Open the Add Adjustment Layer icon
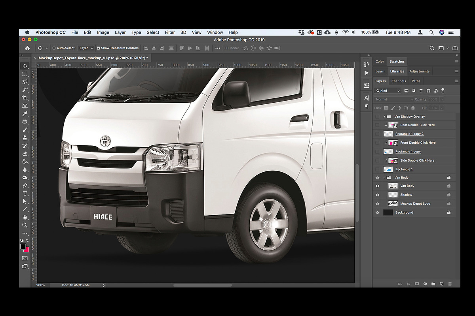The image size is (475, 316). [425, 284]
